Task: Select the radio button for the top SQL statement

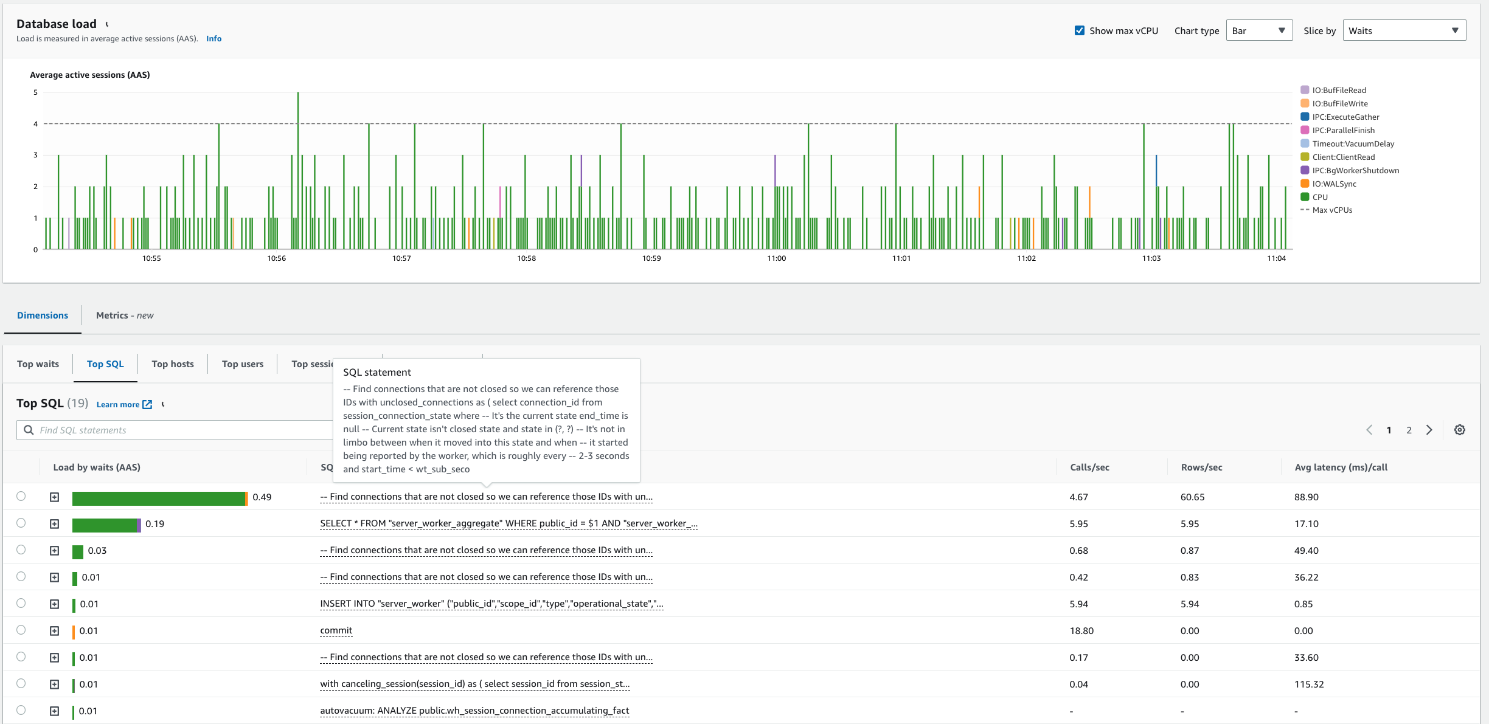Action: click(x=22, y=496)
